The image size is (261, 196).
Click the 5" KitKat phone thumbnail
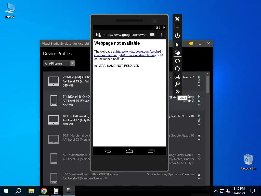click(54, 101)
